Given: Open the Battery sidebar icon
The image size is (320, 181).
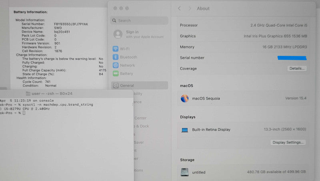Looking at the screenshot, I should coord(116,73).
